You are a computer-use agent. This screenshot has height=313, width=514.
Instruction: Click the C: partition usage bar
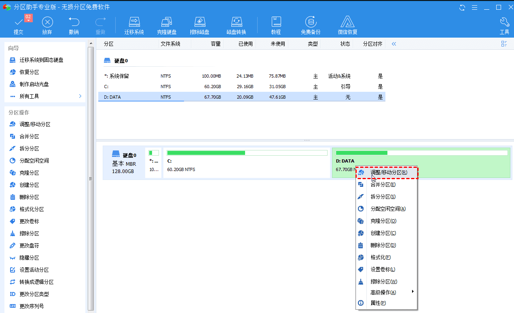pyautogui.click(x=247, y=153)
